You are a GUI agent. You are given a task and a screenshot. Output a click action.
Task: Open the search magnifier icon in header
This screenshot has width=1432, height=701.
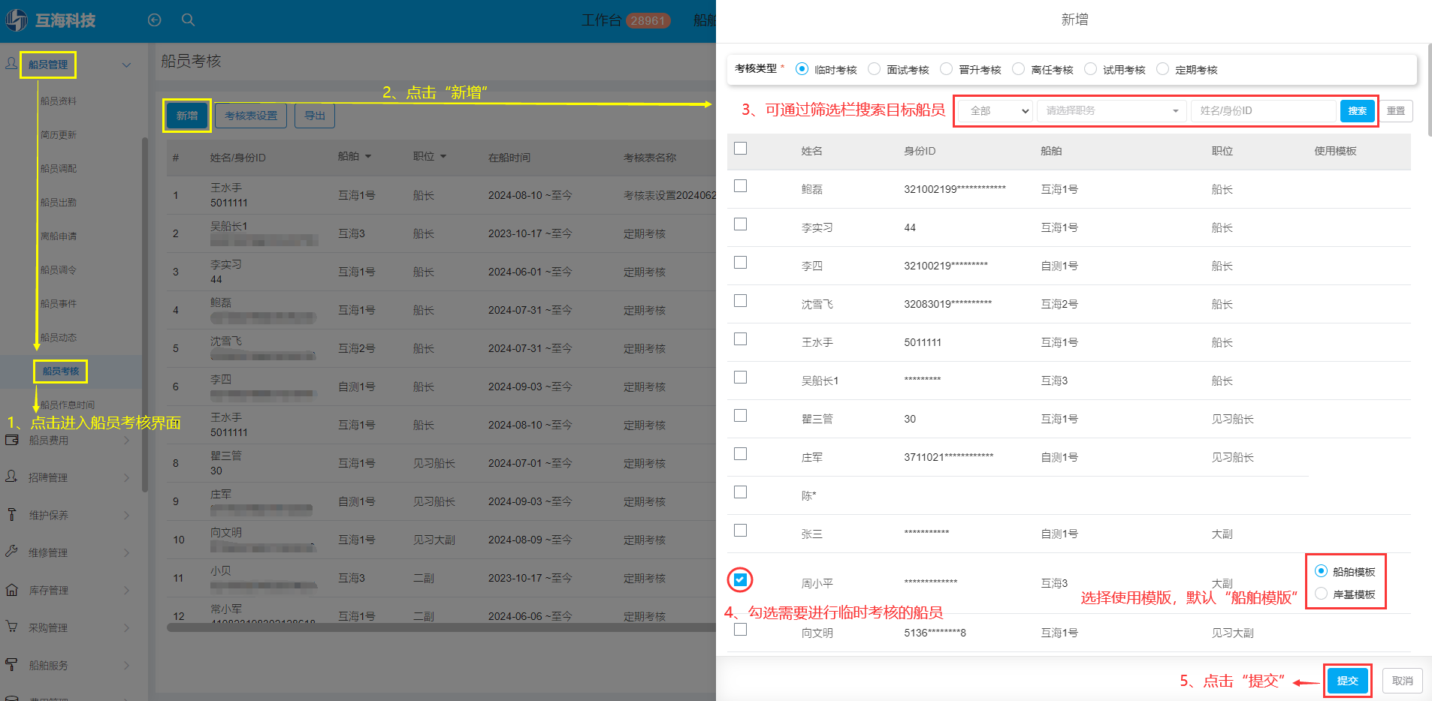(x=189, y=20)
